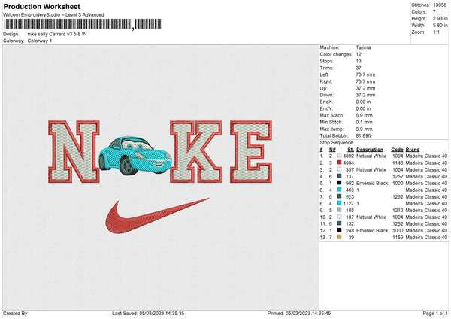Select stitch count 4084 in stop 2
This screenshot has height=319, width=451.
[x=348, y=163]
